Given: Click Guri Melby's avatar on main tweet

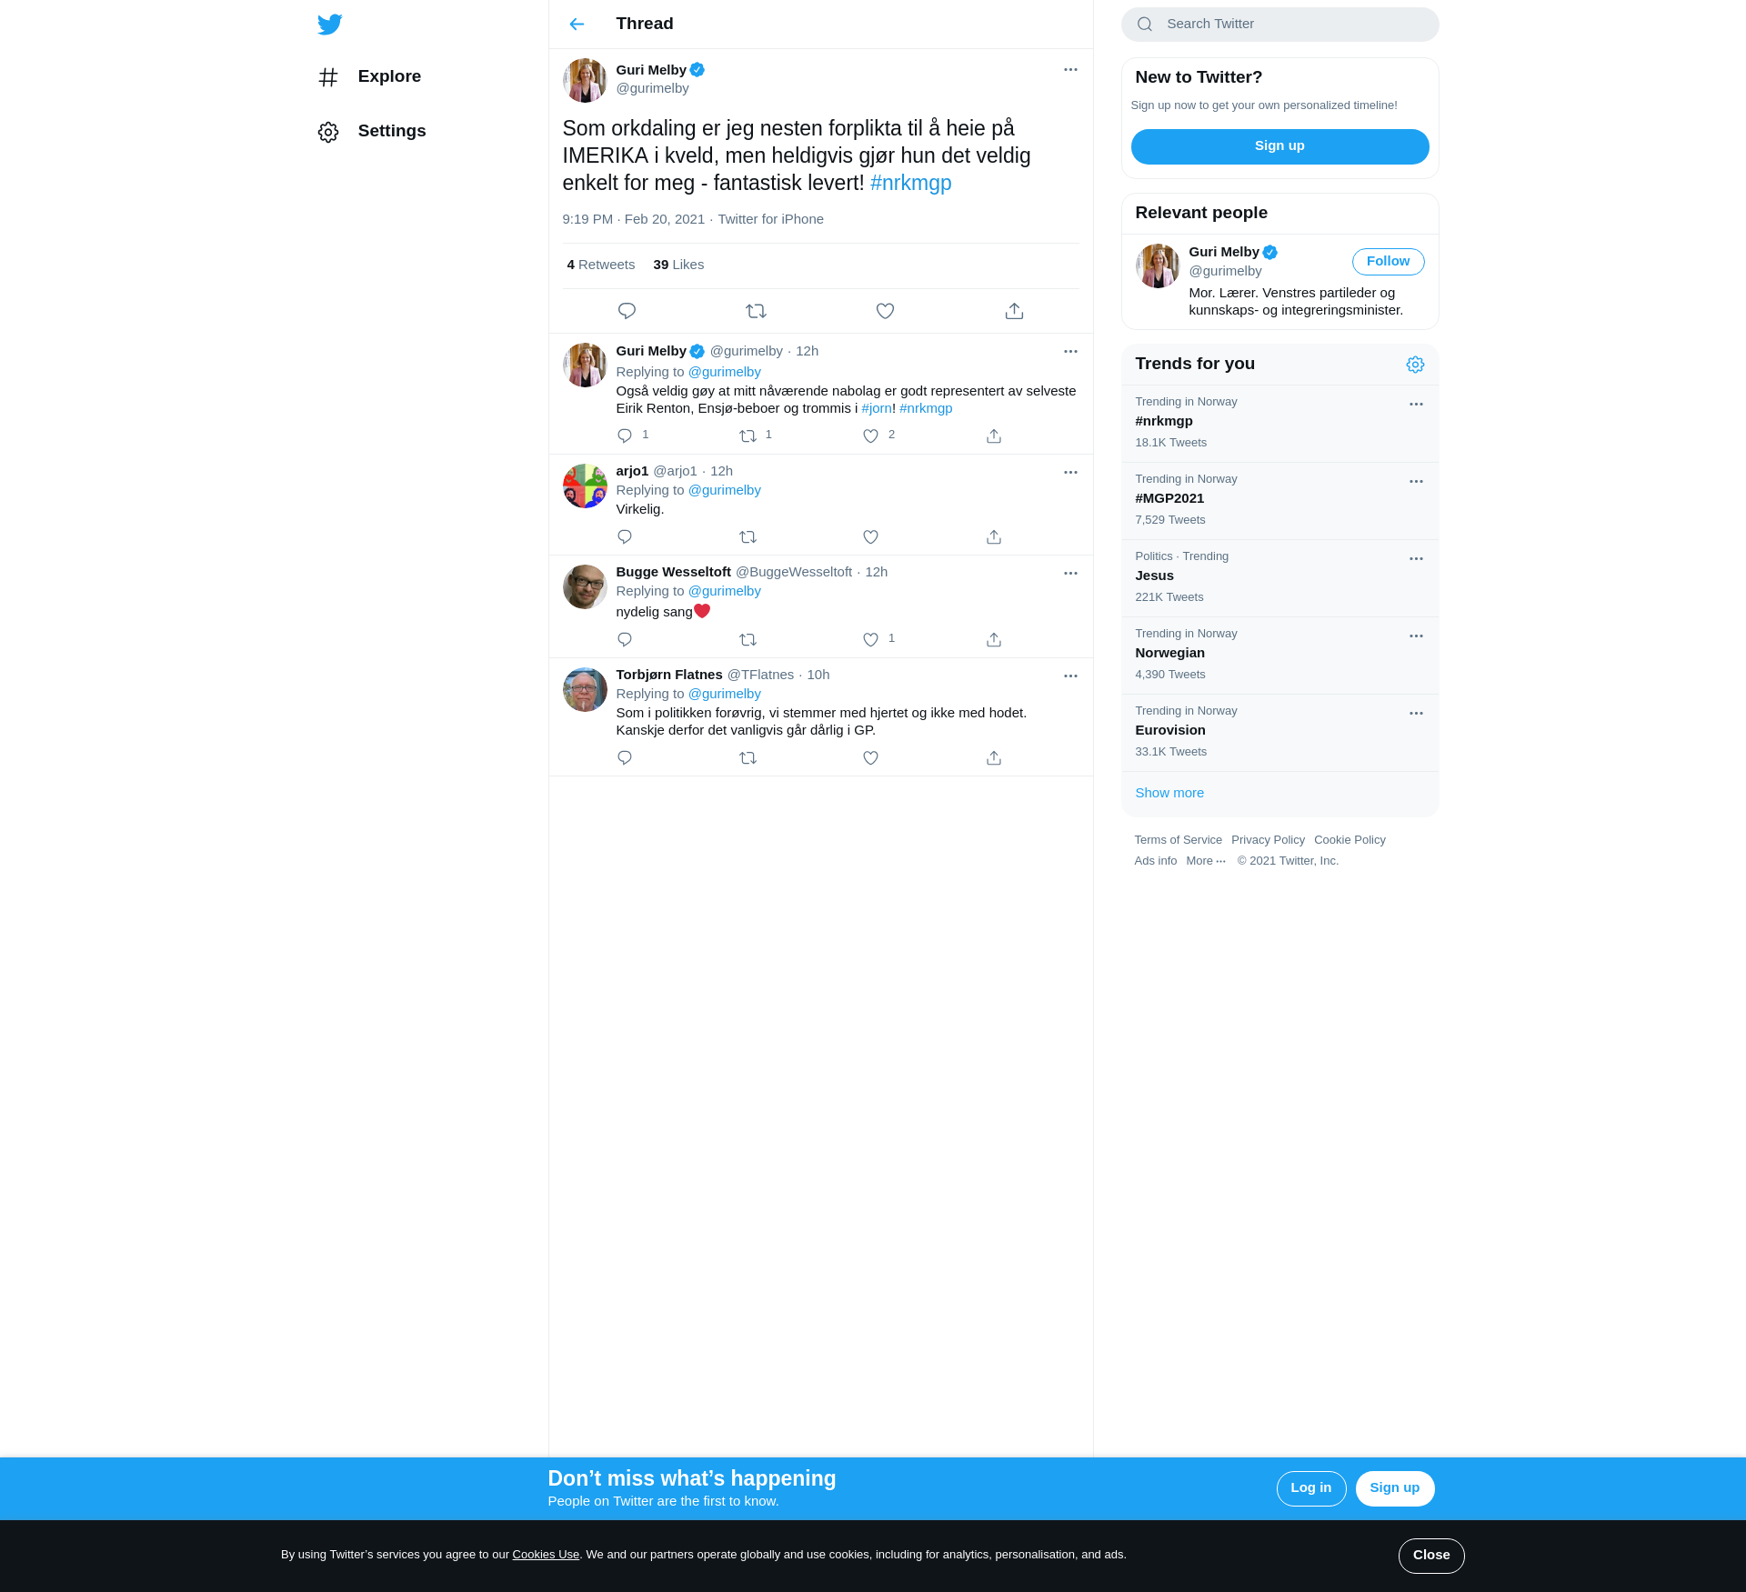Looking at the screenshot, I should (x=585, y=80).
